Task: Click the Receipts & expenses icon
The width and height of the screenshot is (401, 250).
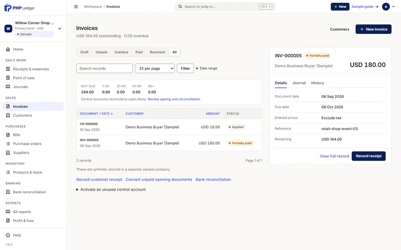Action: (x=8, y=69)
